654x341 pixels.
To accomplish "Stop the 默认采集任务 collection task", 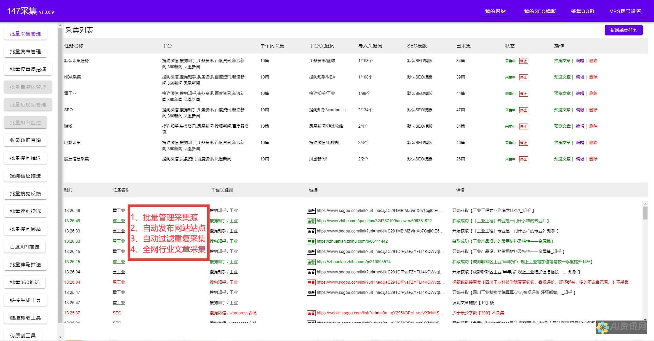I will tap(523, 61).
